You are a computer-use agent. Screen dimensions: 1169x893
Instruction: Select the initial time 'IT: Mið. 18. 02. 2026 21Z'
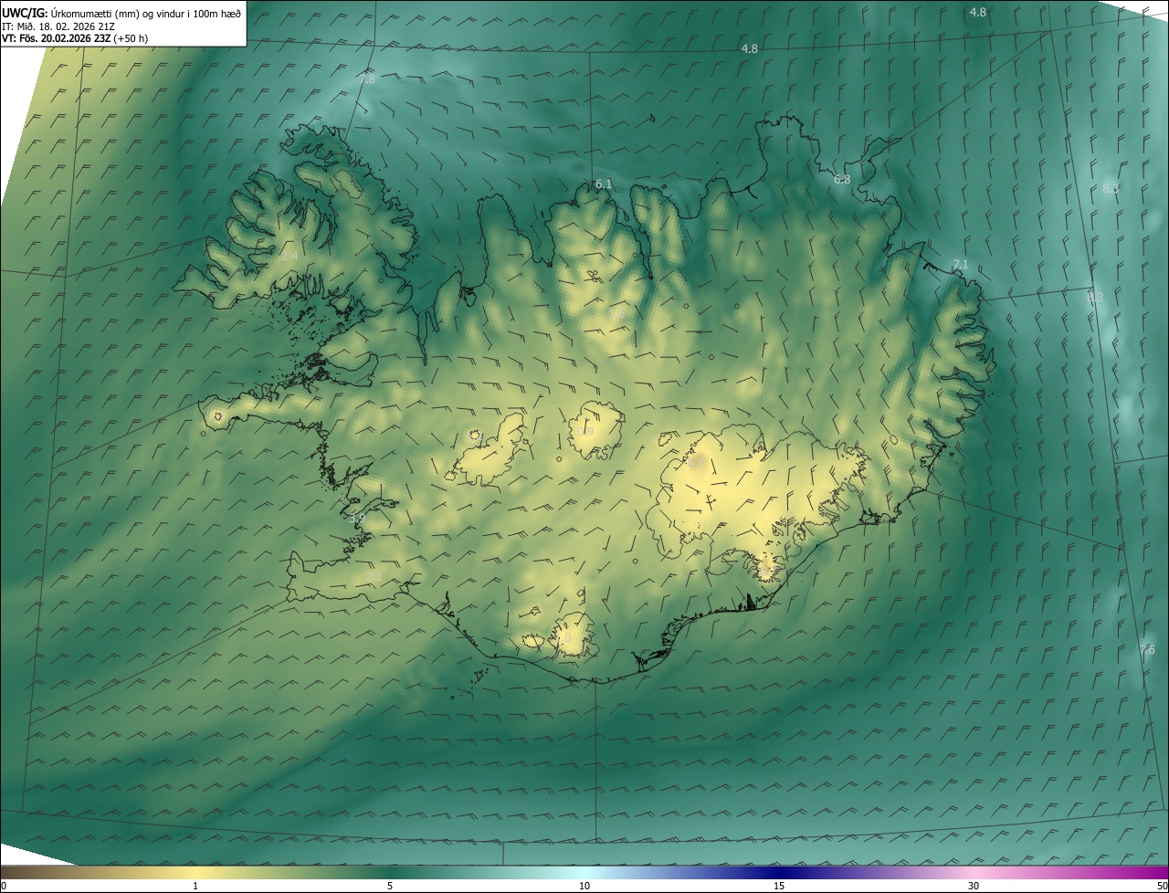point(58,26)
